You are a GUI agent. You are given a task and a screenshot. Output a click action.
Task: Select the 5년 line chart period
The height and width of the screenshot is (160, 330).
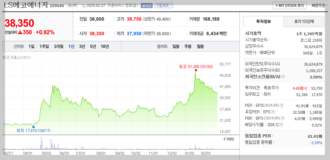pos(93,47)
